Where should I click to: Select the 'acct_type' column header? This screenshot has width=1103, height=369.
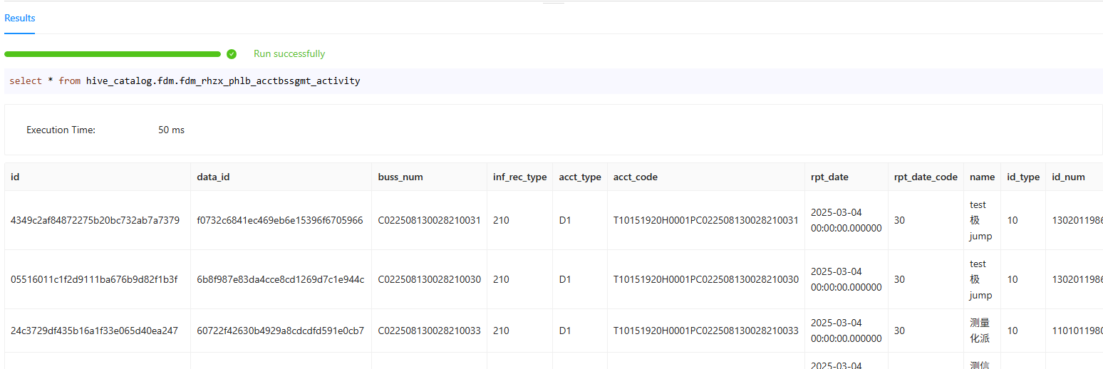pos(579,177)
